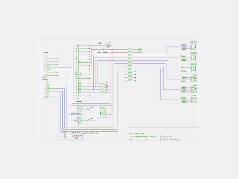Image resolution: width=239 pixels, height=179 pixels.
Task: Click the 'DHT22' component label
Action: point(103,108)
